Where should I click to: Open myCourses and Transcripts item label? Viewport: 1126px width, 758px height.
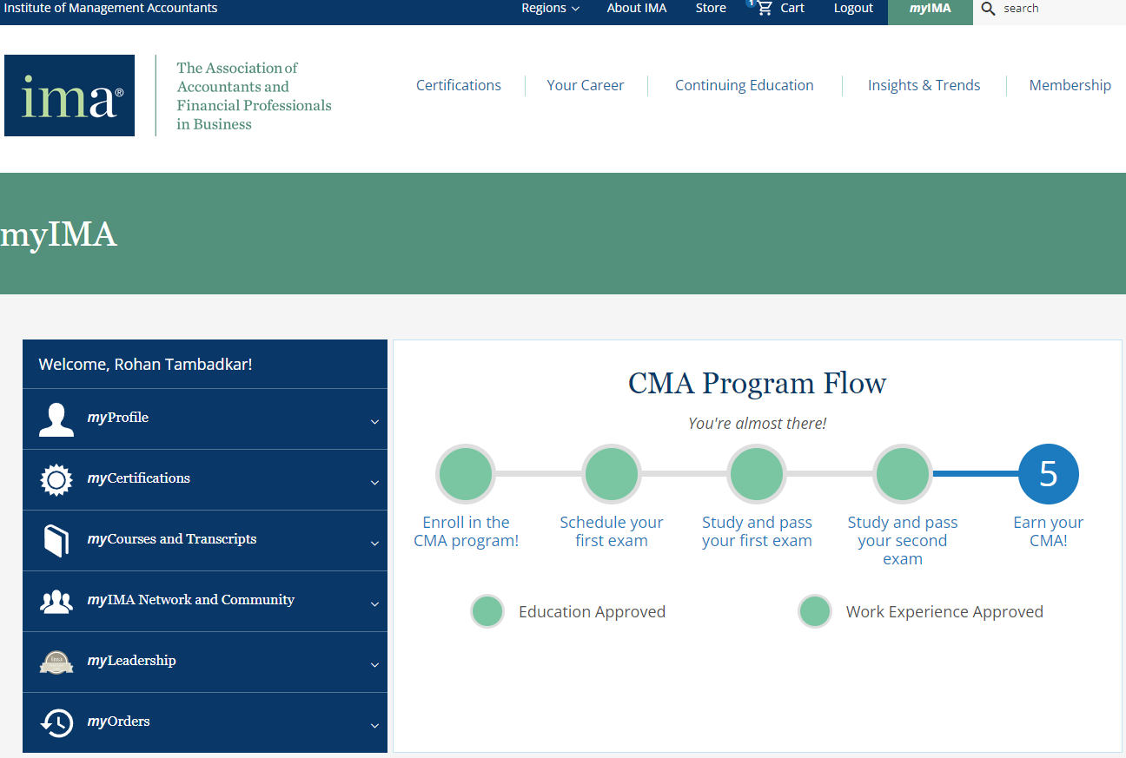coord(172,539)
